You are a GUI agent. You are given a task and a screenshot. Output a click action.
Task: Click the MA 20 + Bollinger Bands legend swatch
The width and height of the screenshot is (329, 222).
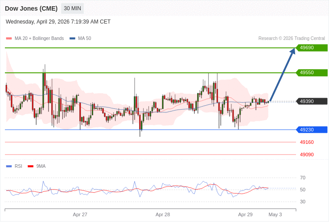point(9,39)
